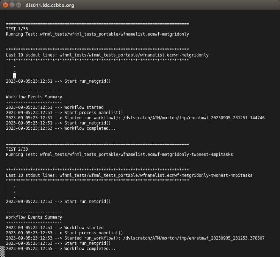Click the 23:12:55 Workflow completed line
Image resolution: width=280 pixels, height=257 pixels.
click(x=61, y=249)
